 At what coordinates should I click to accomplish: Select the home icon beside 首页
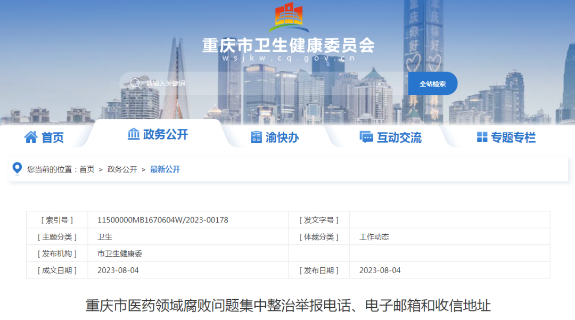point(30,137)
